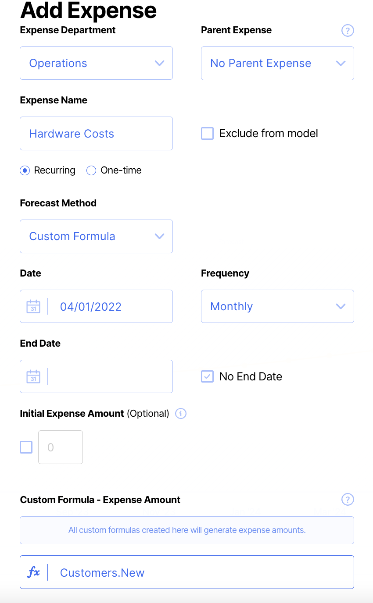Click the Date field showing 04/01/2022
This screenshot has height=603, width=373.
[110, 306]
